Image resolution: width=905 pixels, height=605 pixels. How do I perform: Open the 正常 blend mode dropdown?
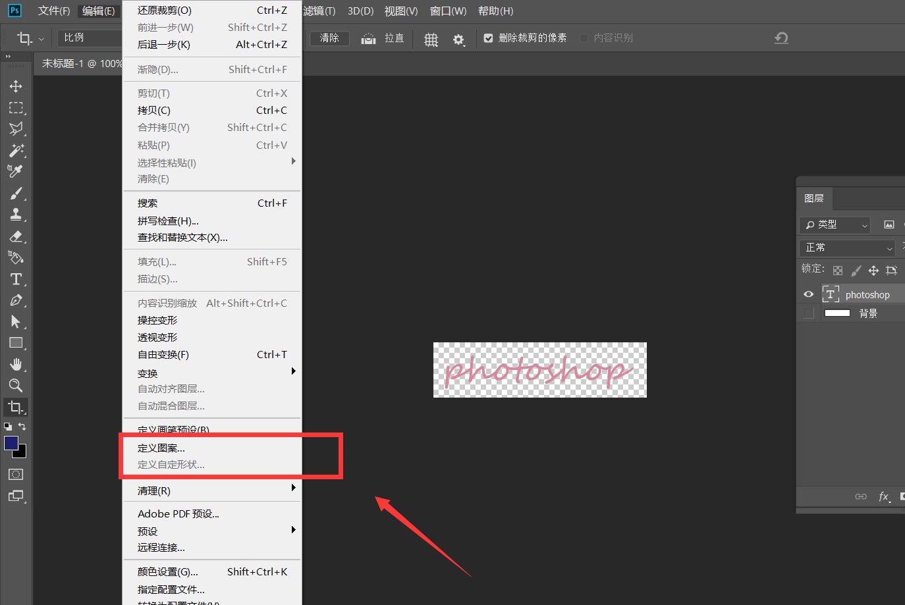click(x=848, y=248)
